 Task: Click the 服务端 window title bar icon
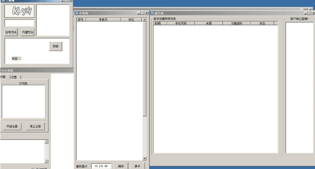[152, 13]
